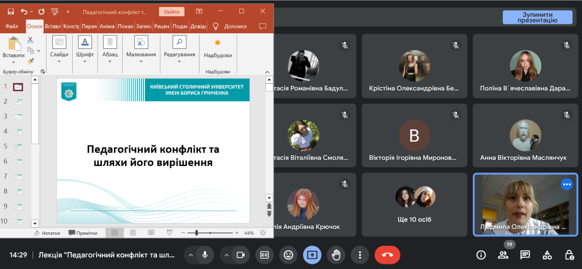Expand the Редагування ribbon group
This screenshot has height=269, width=582.
[179, 50]
